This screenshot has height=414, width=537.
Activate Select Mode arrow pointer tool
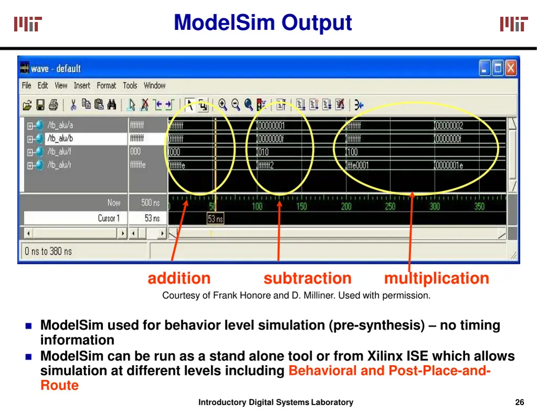pyautogui.click(x=190, y=105)
